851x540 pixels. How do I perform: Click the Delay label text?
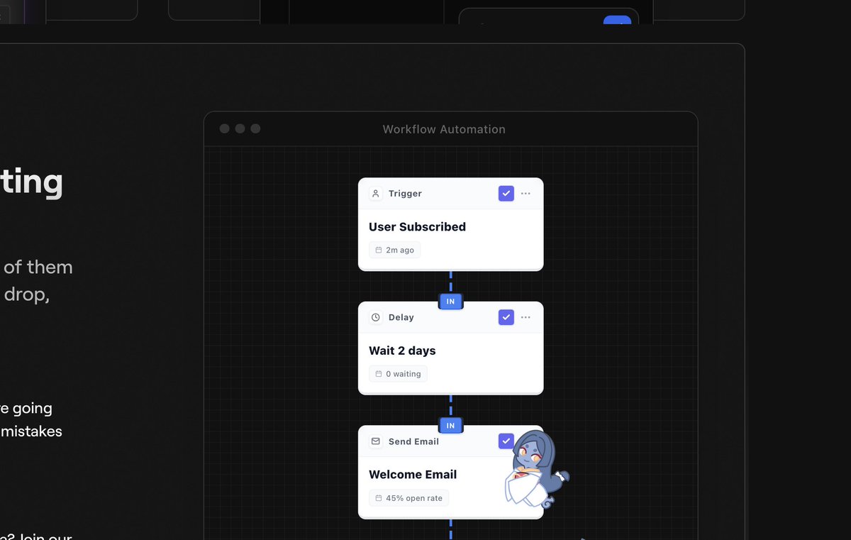point(401,317)
